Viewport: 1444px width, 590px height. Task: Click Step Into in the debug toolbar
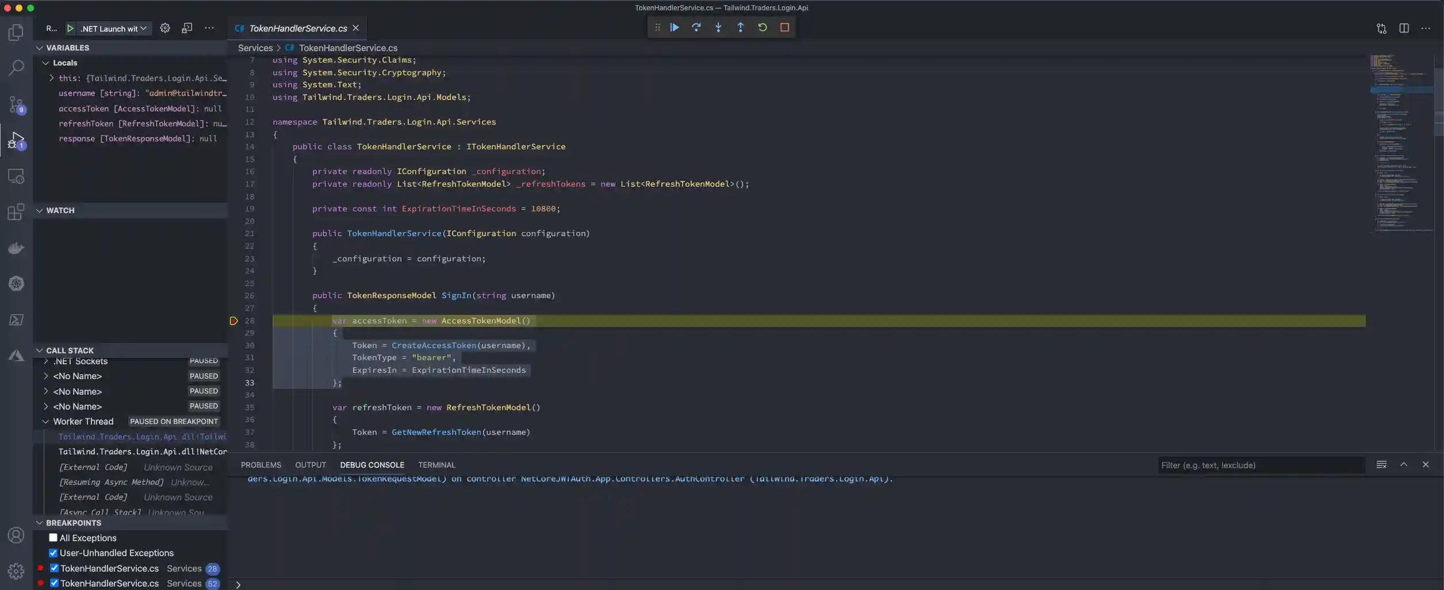(x=719, y=27)
